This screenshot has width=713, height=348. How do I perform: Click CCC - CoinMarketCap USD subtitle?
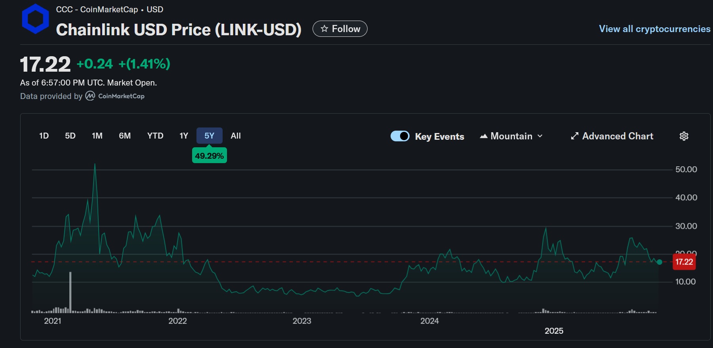(x=109, y=10)
